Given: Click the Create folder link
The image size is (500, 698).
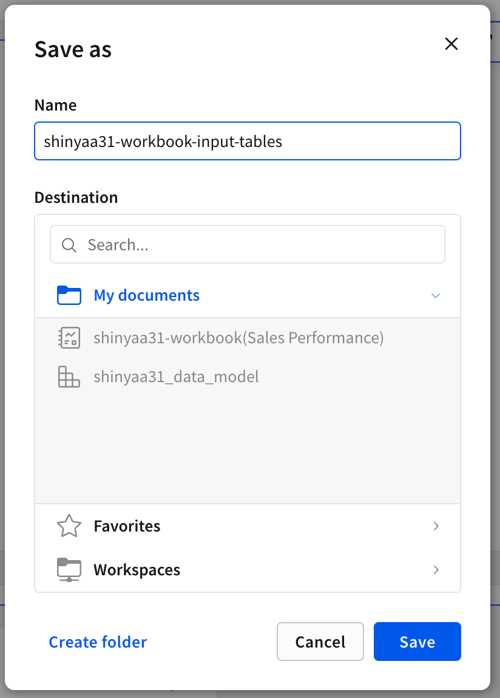Looking at the screenshot, I should click(x=98, y=642).
